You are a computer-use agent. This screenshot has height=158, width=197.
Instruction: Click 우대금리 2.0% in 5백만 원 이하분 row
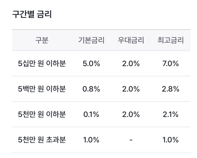pos(131,89)
